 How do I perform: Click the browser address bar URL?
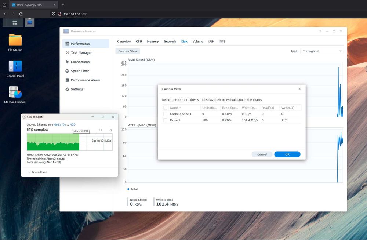click(x=75, y=14)
